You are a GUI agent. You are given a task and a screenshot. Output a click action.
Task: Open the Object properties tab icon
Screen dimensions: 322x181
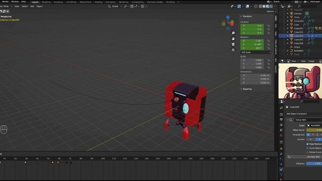[x=281, y=149]
